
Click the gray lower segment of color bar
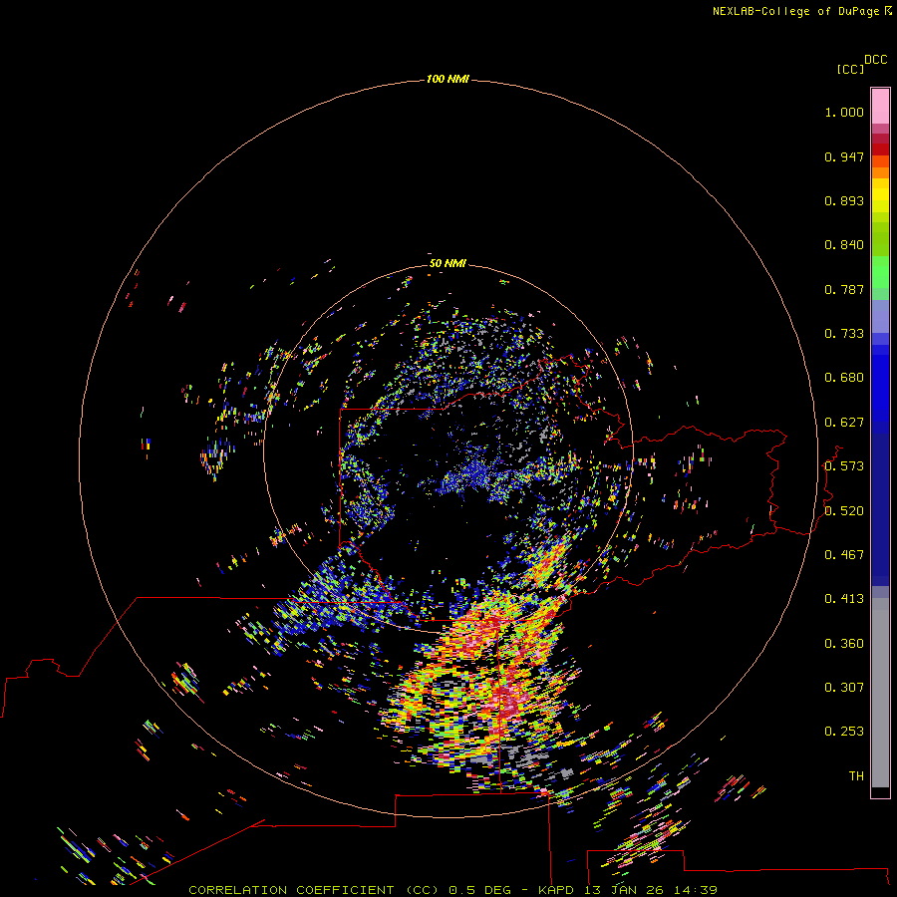coord(880,693)
